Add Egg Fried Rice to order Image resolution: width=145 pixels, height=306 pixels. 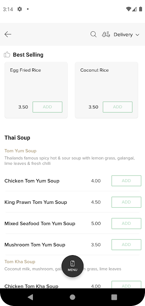47,107
